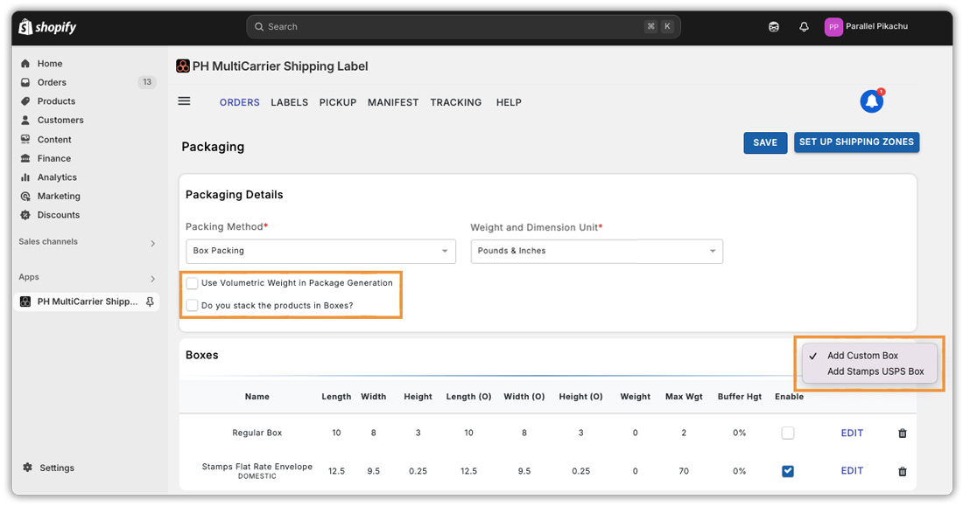This screenshot has width=963, height=506.
Task: Open the Packing Method dropdown
Action: coord(320,252)
